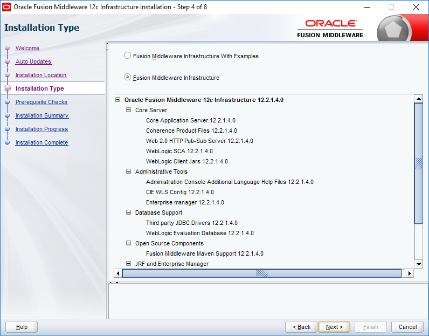The width and height of the screenshot is (429, 336).
Task: Collapse the Administrative Tools node
Action: (128, 172)
